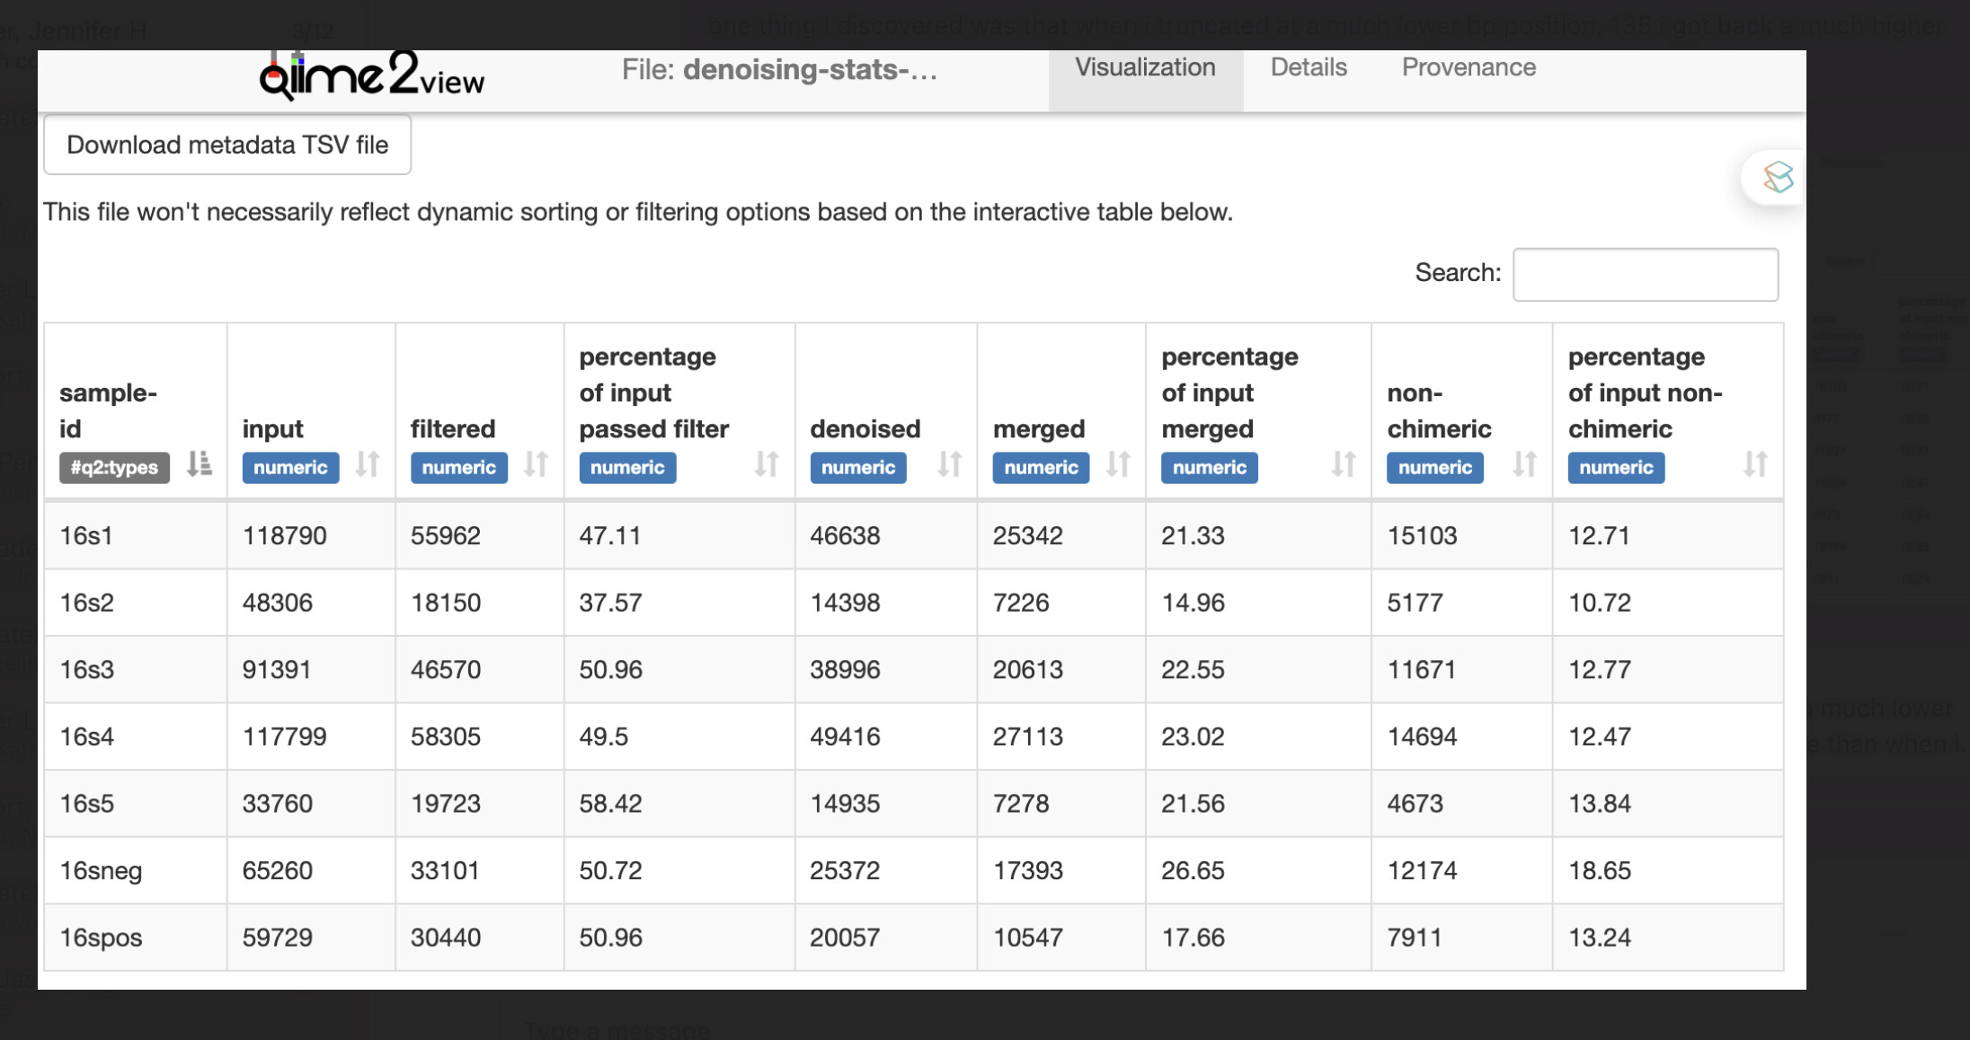Sort by the denoised column arrows
Viewport: 1970px width, 1040px height.
(x=949, y=464)
